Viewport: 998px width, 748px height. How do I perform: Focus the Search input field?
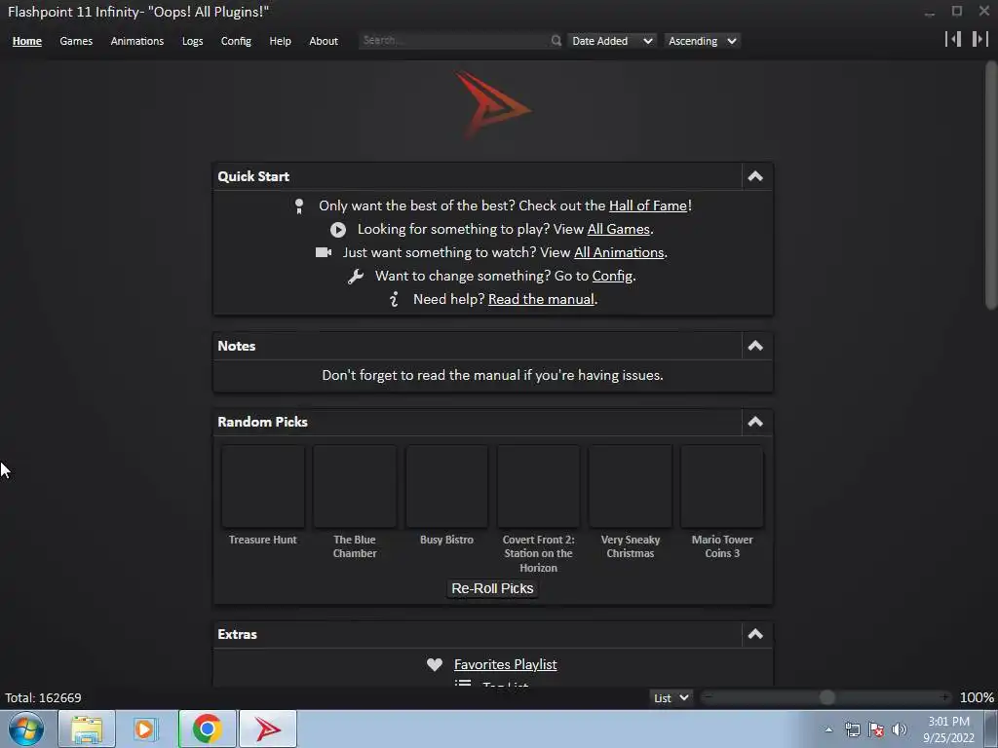(453, 40)
